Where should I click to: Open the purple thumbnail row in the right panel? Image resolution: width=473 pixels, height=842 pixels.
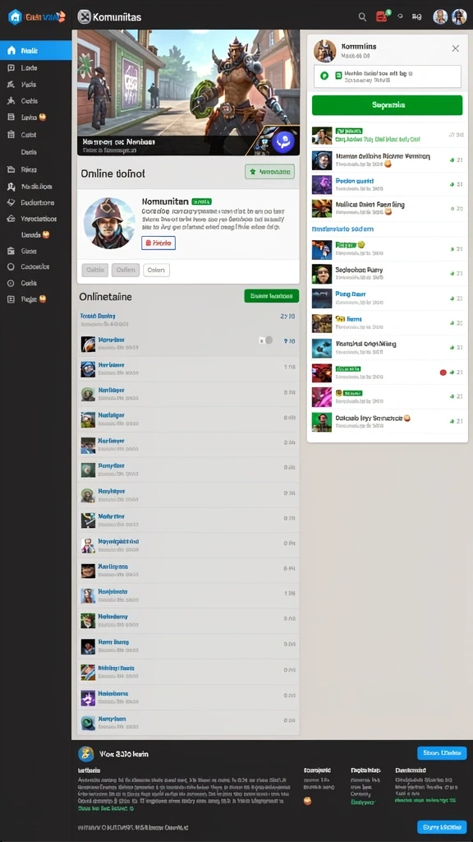pyautogui.click(x=387, y=184)
